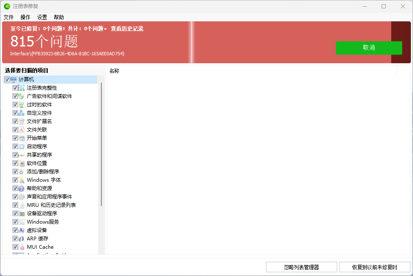Viewport: 413px width, 276px height.
Task: Click the green 取消 button
Action: point(369,48)
